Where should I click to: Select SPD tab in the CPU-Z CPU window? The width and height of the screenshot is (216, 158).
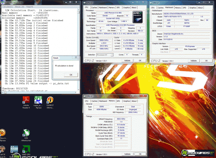118,8
